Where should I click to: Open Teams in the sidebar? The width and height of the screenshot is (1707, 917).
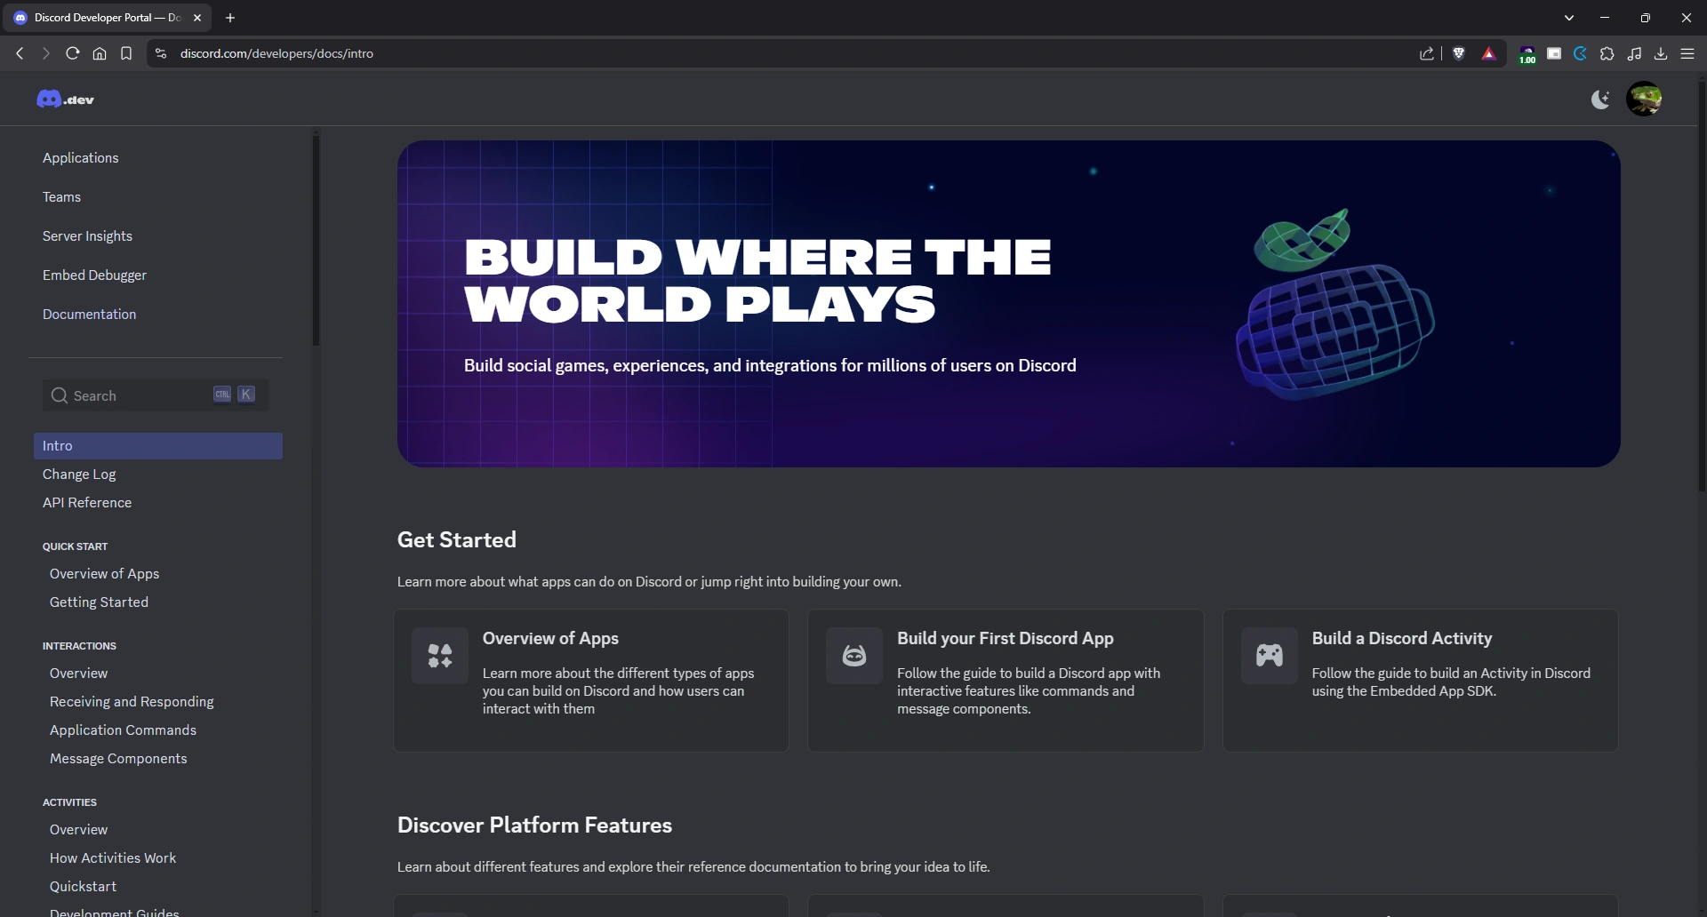61,197
